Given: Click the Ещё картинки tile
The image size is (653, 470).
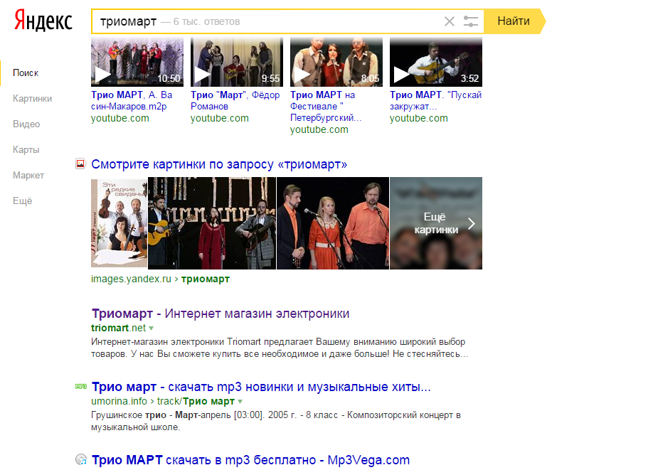Looking at the screenshot, I should [436, 223].
